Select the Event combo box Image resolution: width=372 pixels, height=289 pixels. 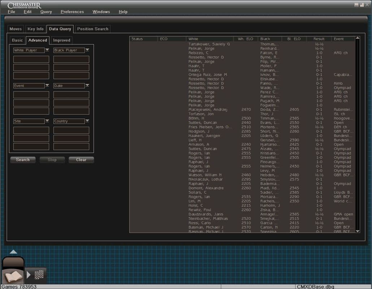click(x=29, y=86)
